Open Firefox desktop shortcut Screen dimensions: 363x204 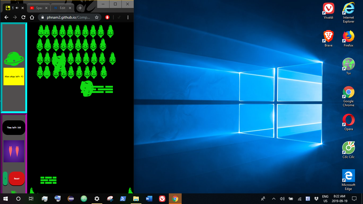tap(348, 39)
